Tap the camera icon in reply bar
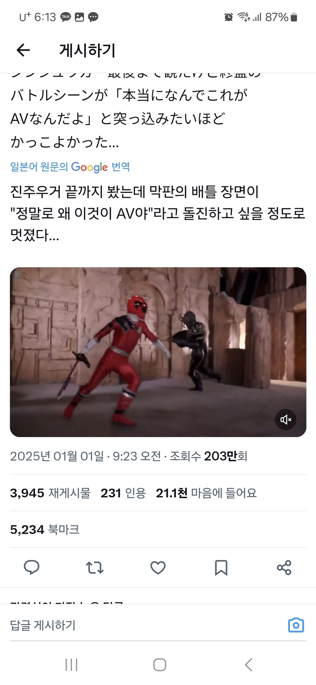The width and height of the screenshot is (316, 685). point(296,625)
